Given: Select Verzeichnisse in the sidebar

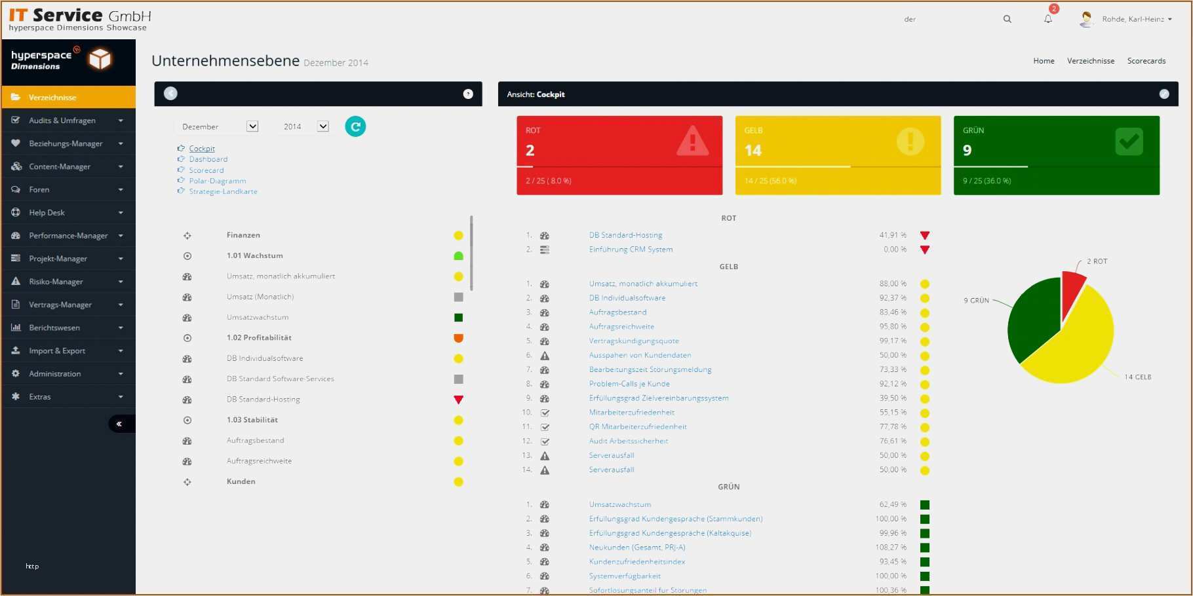Looking at the screenshot, I should [68, 97].
